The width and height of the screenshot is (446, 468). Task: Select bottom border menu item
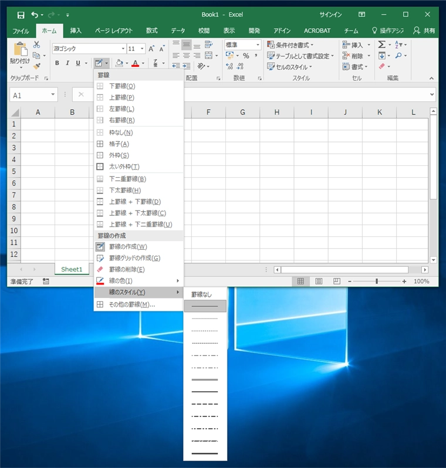[138, 86]
